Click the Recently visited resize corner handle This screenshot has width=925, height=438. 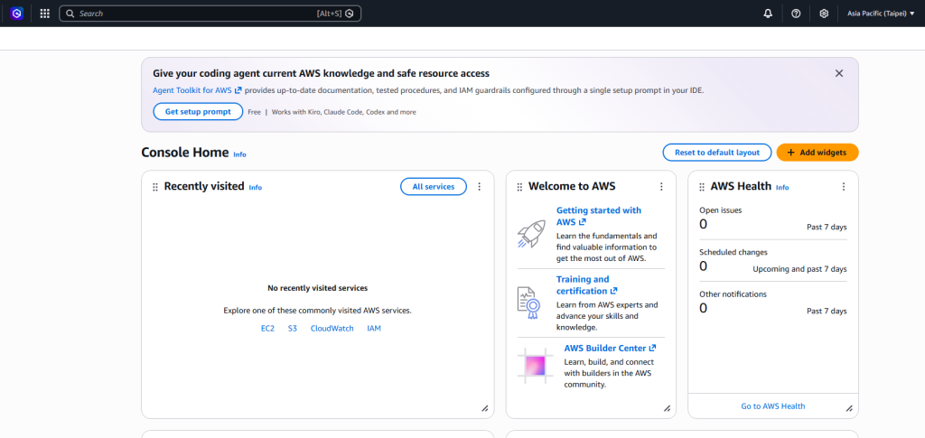(485, 408)
